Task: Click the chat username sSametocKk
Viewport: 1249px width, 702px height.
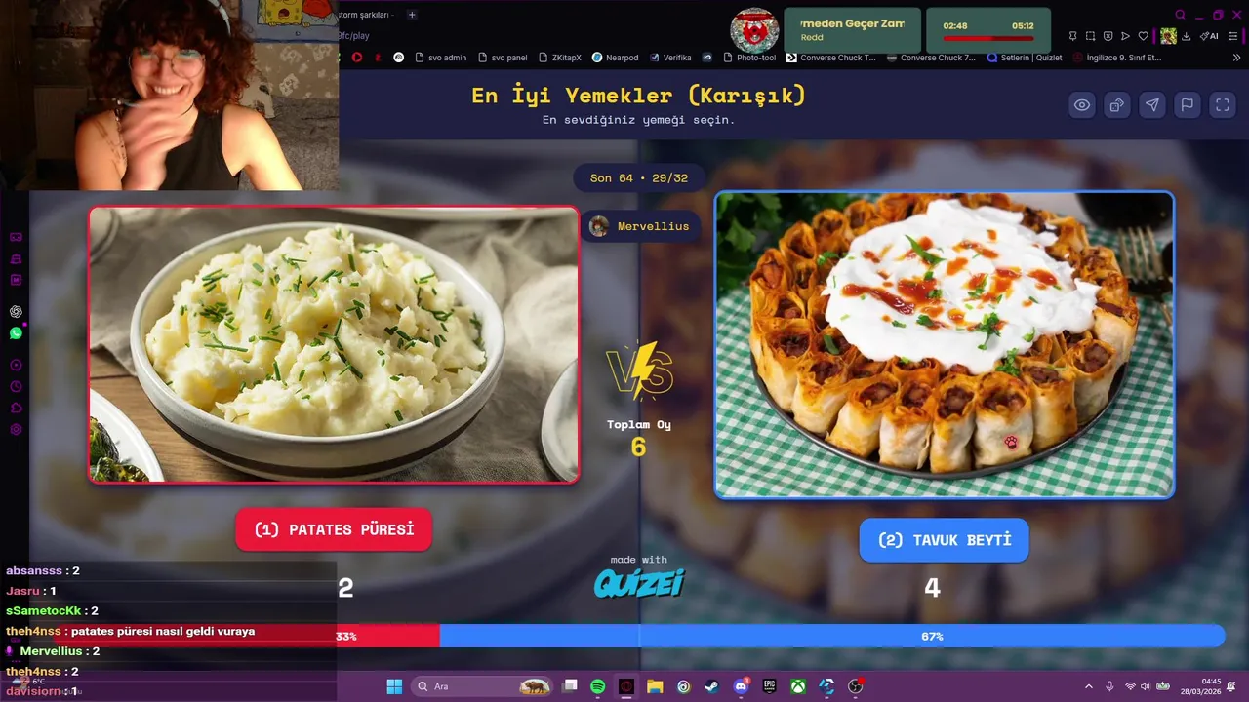Action: [43, 611]
